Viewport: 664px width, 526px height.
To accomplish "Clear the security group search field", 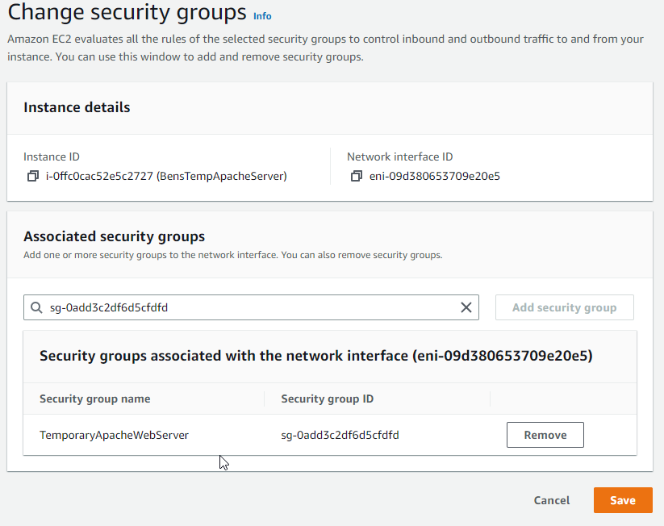I will (x=466, y=307).
